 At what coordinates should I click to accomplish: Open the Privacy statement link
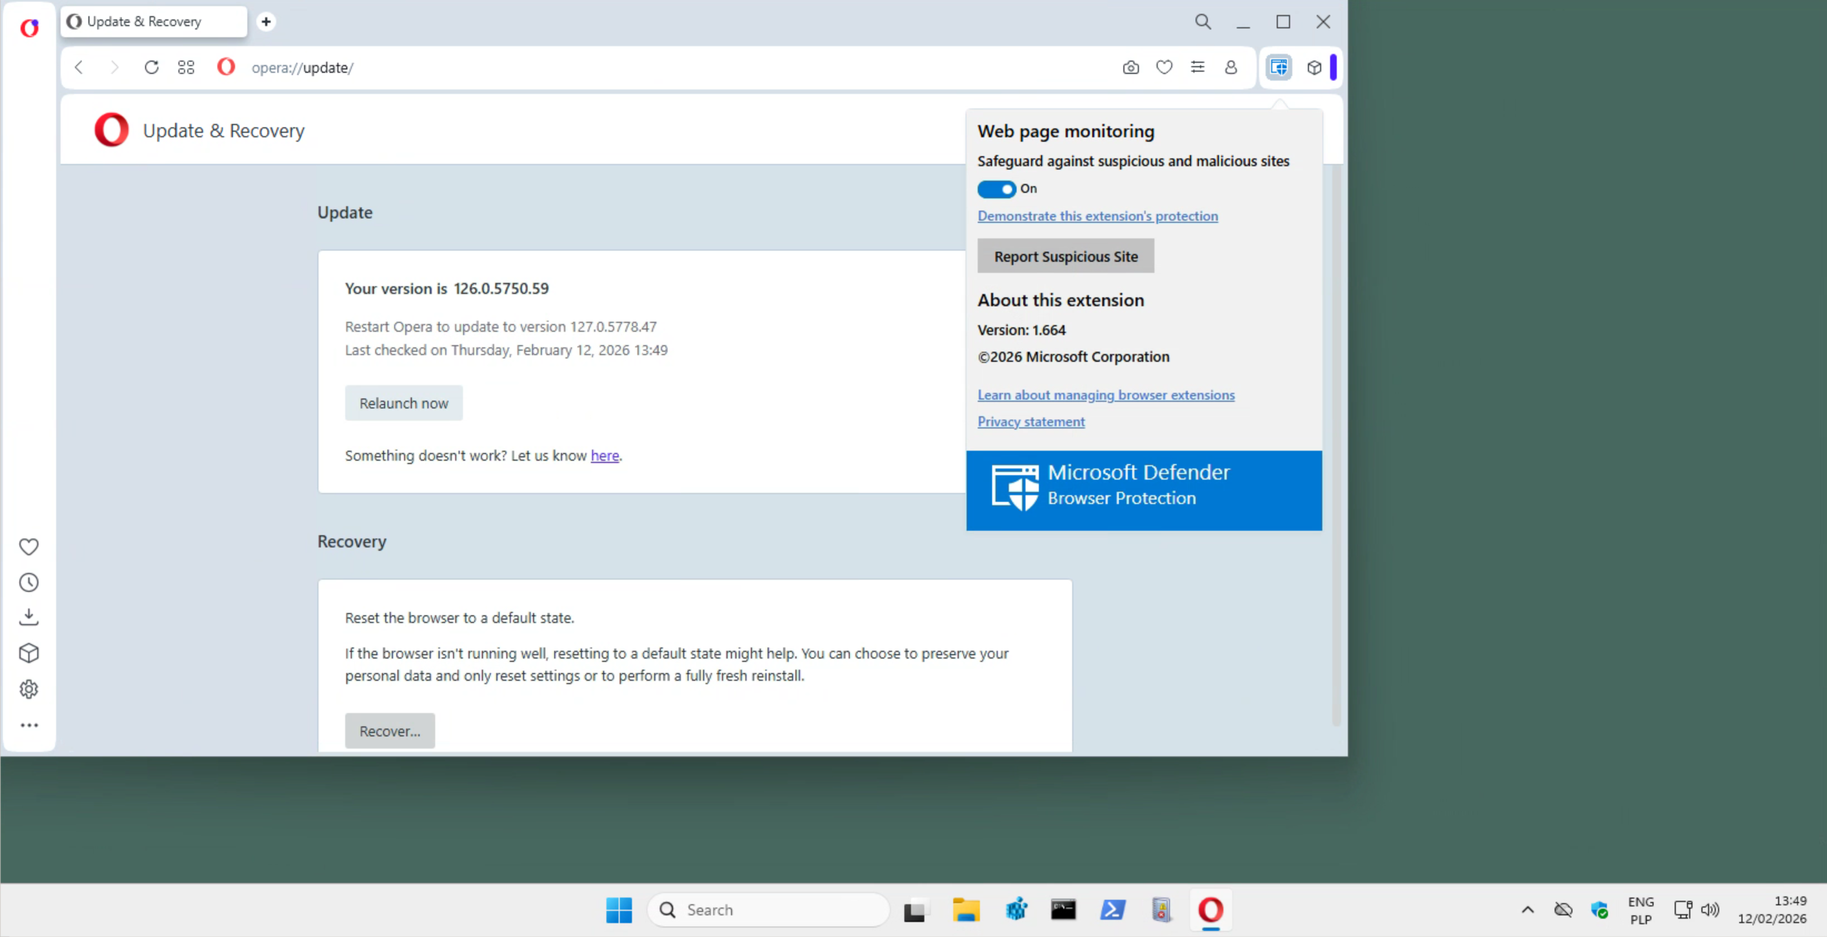[1031, 422]
